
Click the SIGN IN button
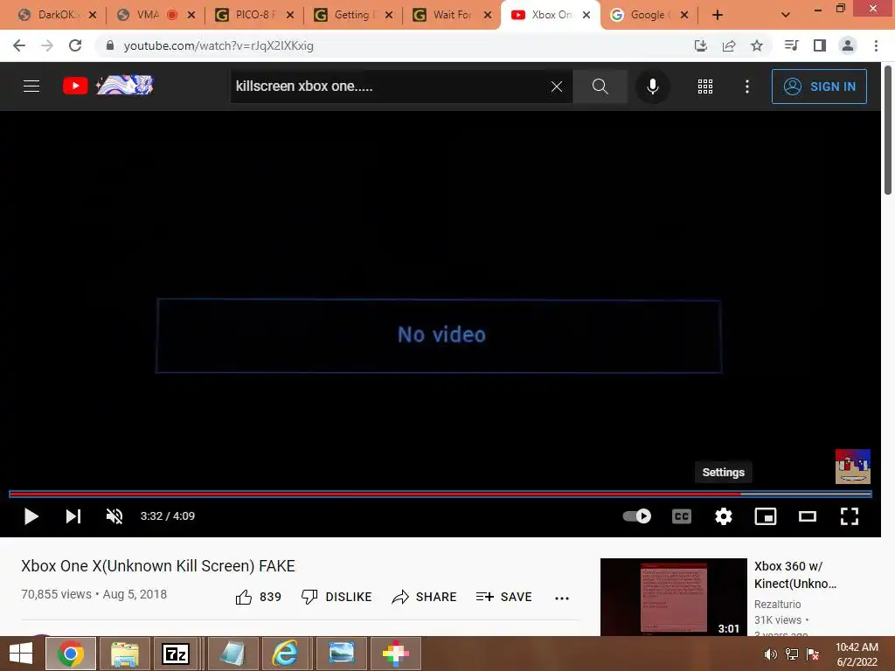[819, 86]
